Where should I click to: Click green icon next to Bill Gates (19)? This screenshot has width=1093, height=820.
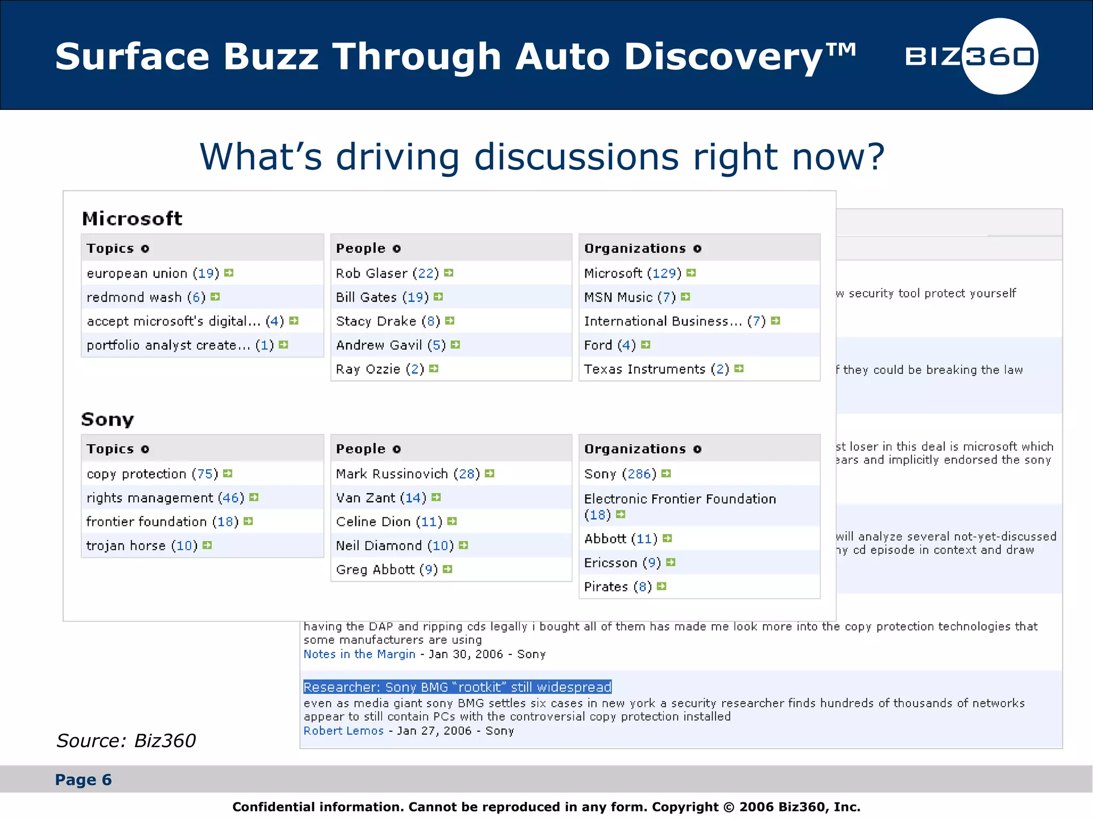pyautogui.click(x=438, y=297)
